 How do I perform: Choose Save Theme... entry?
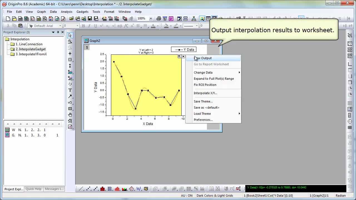213,101
